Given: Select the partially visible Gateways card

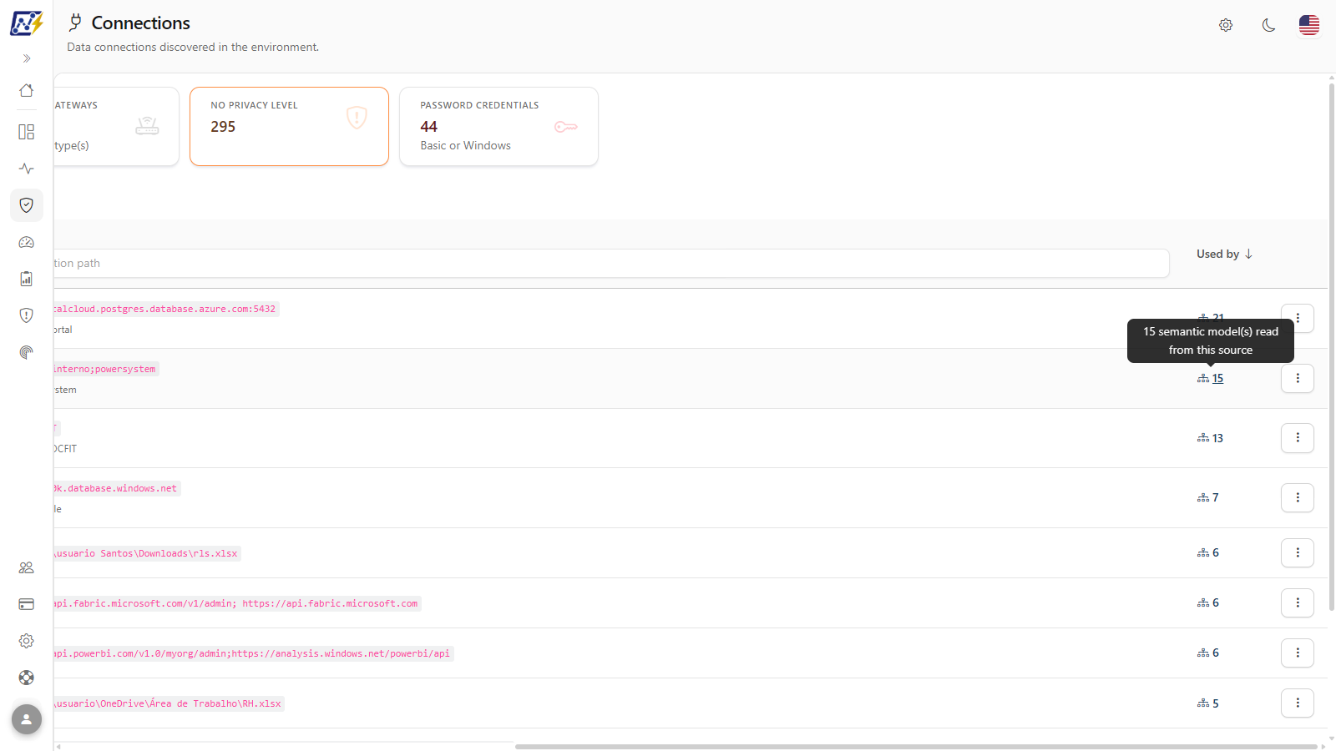Looking at the screenshot, I should pos(116,127).
